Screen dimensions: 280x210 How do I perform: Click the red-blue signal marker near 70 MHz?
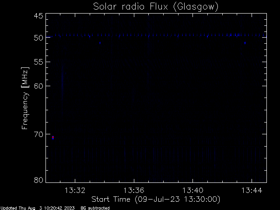click(53, 138)
